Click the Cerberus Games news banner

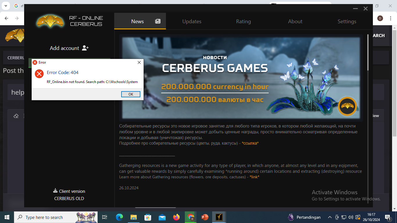tap(241, 78)
